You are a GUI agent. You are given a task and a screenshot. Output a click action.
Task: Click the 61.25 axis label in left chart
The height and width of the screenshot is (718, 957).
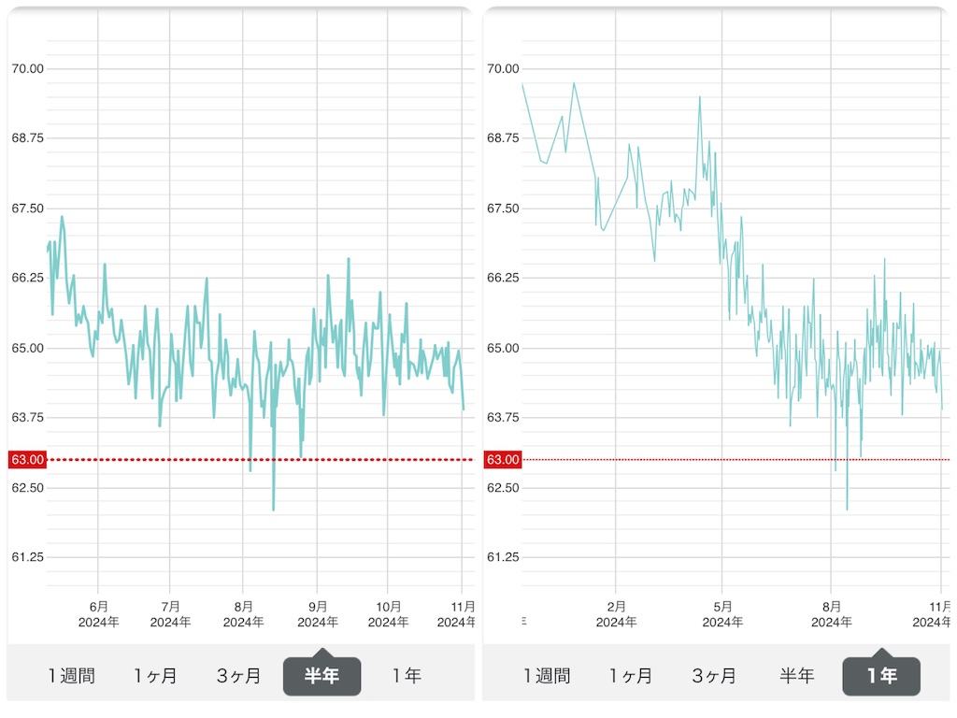click(27, 557)
